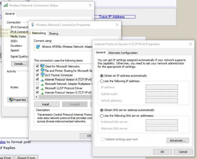Click the items list left scroll arrow
Image resolution: width=197 pixels, height=159 pixels.
pyautogui.click(x=37, y=97)
